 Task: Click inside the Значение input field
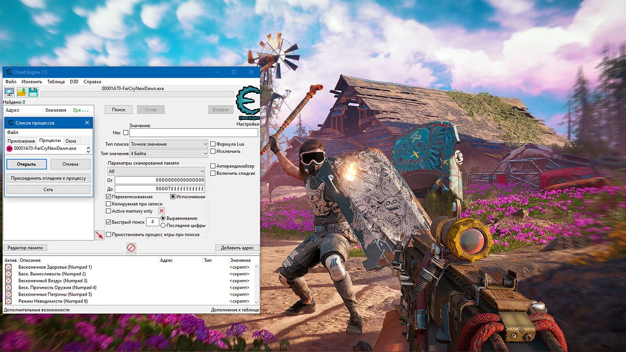[x=194, y=132]
